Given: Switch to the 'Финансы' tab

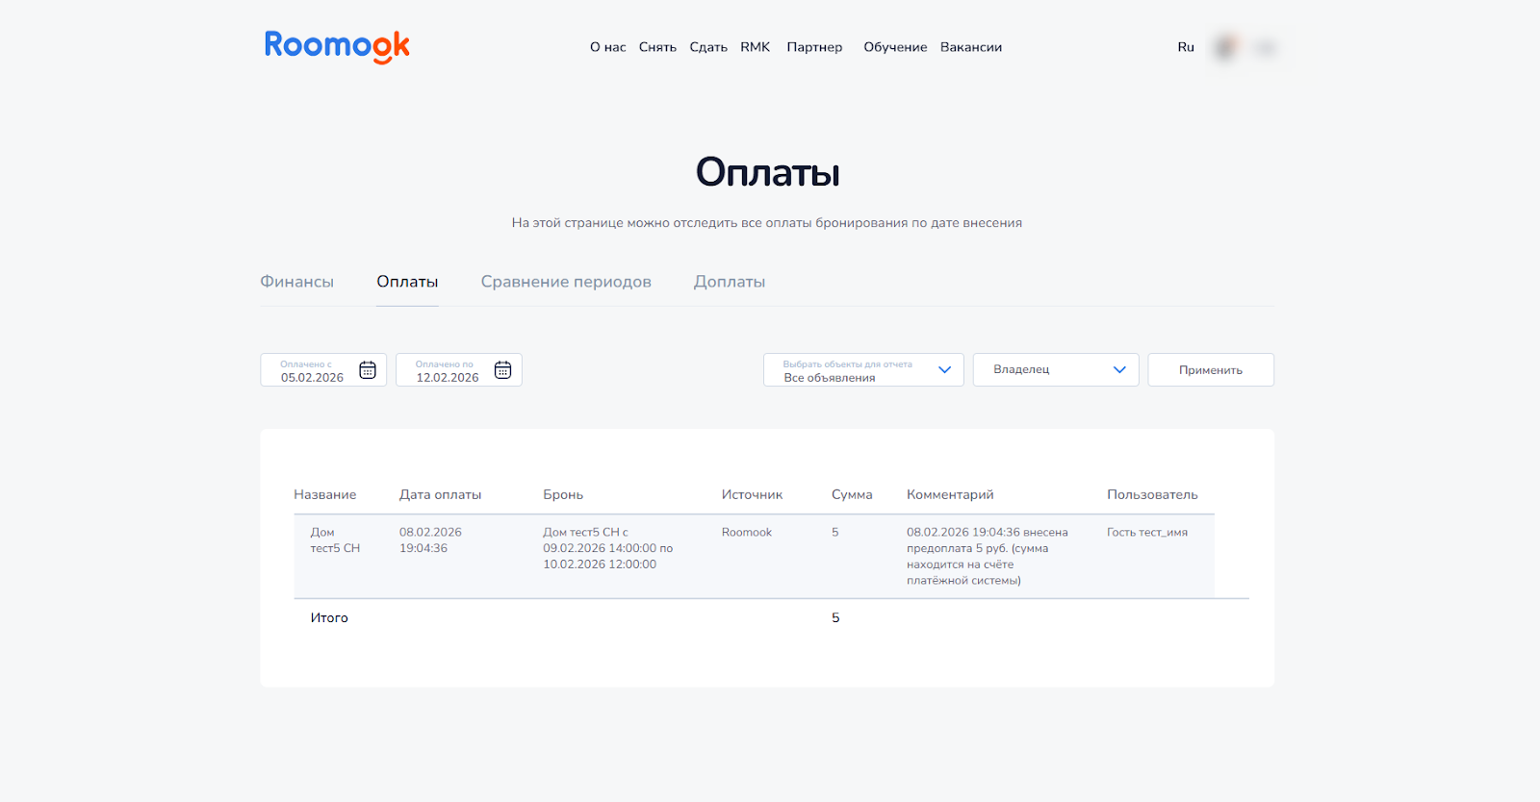Looking at the screenshot, I should pyautogui.click(x=296, y=282).
